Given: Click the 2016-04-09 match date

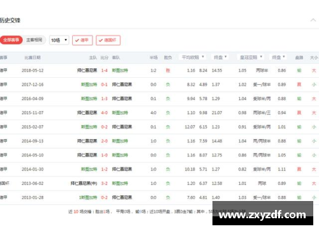Looking at the screenshot, I should coord(33,98).
